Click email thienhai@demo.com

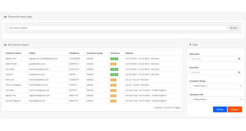pyautogui.click(x=38, y=85)
